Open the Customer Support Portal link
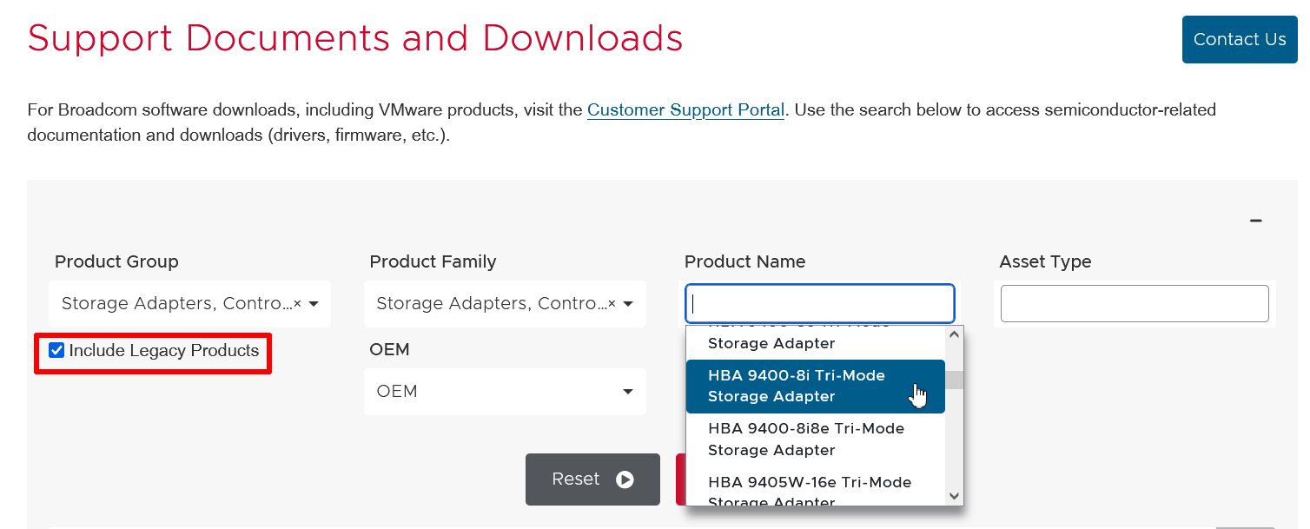Viewport: 1310px width, 529px height. pyautogui.click(x=685, y=110)
